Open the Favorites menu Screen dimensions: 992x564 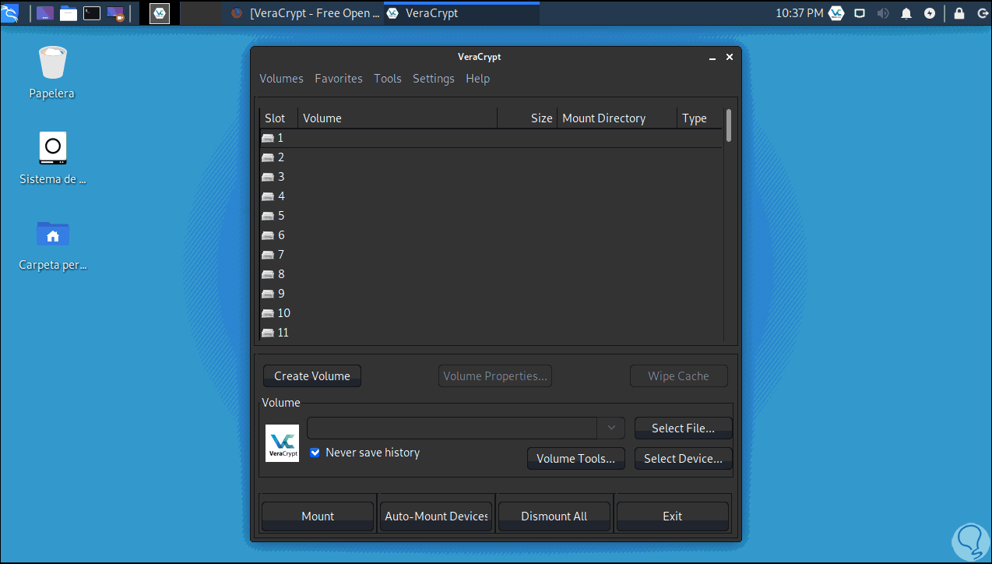coord(339,79)
